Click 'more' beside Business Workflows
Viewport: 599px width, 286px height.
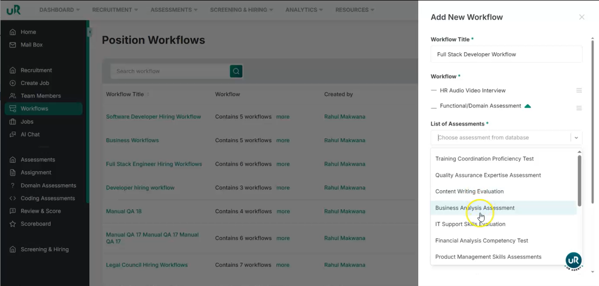[x=283, y=141]
